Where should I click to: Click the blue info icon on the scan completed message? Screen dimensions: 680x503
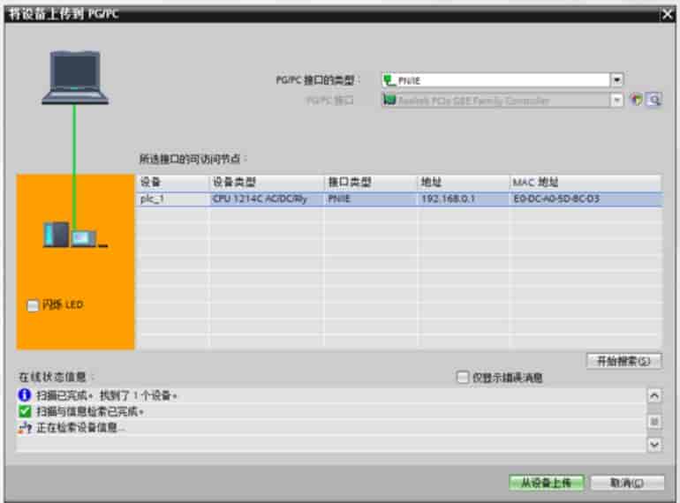25,395
